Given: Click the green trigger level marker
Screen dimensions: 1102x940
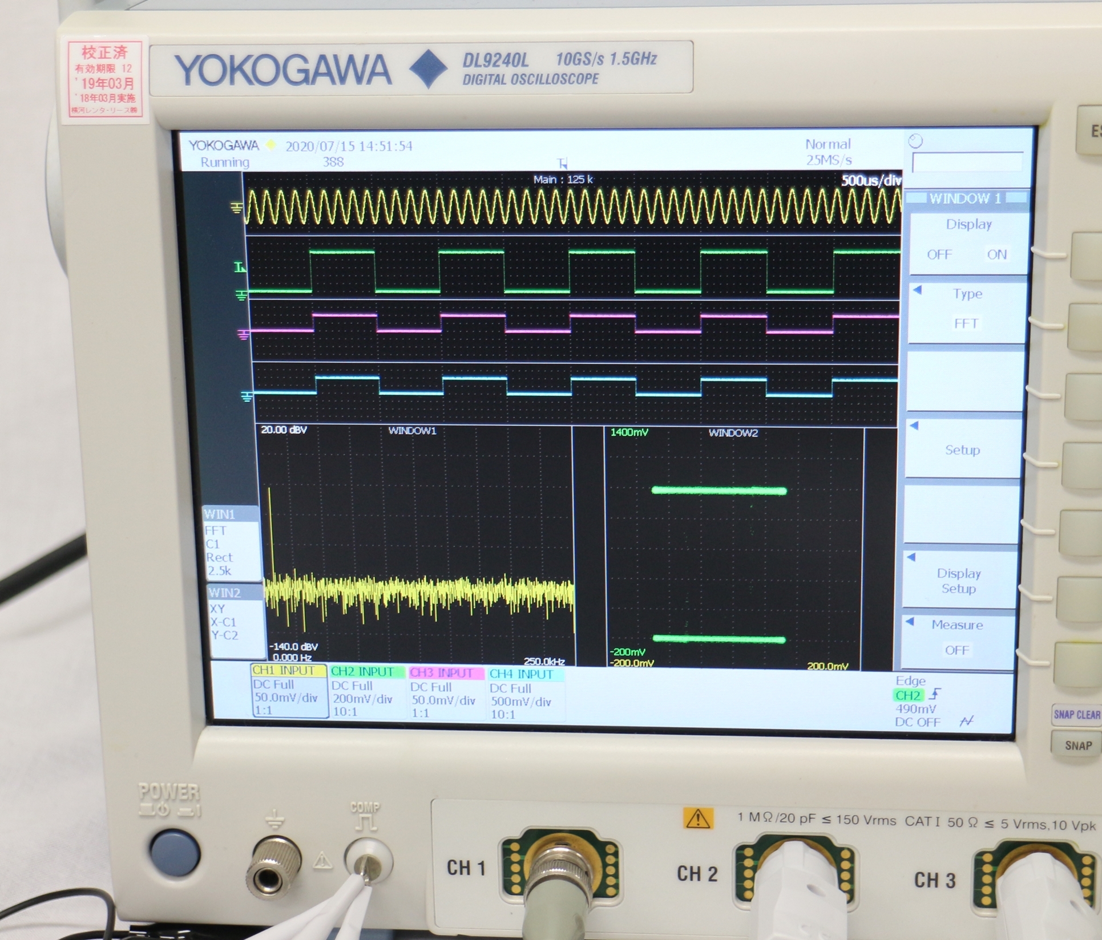Looking at the screenshot, I should coord(240,267).
